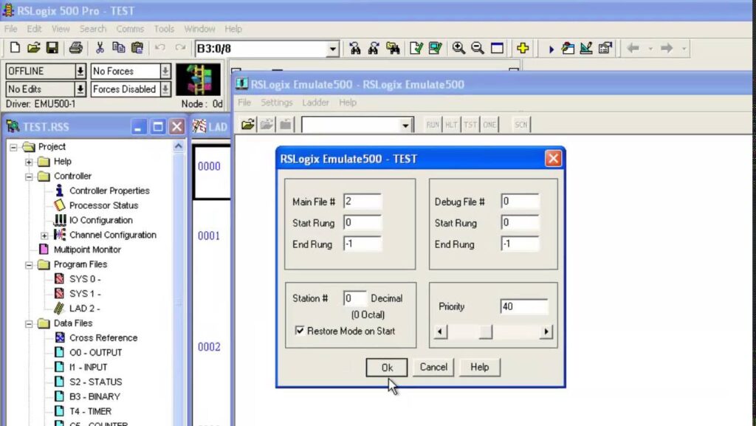Open the Processor Status item in tree
Image resolution: width=756 pixels, height=426 pixels.
pyautogui.click(x=103, y=205)
